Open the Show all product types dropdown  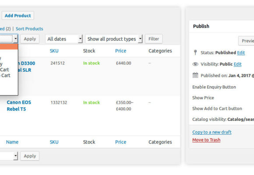(x=114, y=39)
